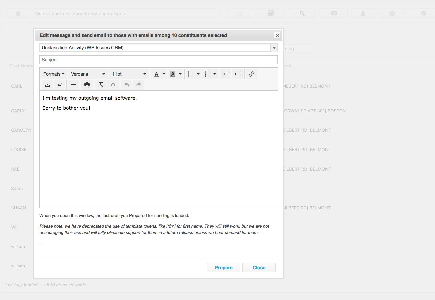View source code of message

(113, 85)
